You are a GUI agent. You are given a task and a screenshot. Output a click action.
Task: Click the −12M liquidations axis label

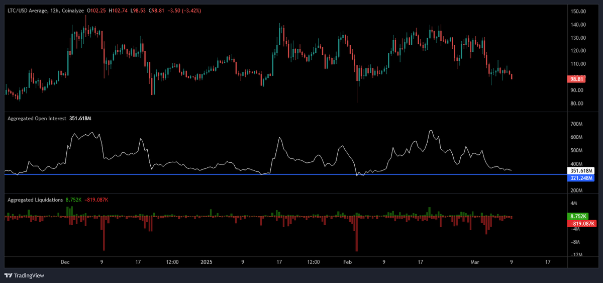click(577, 255)
